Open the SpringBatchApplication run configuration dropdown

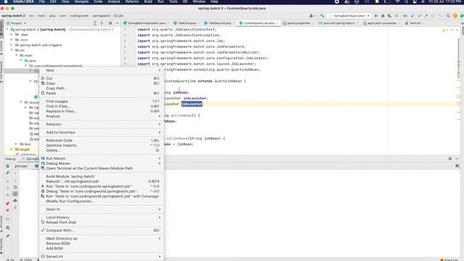[349, 16]
